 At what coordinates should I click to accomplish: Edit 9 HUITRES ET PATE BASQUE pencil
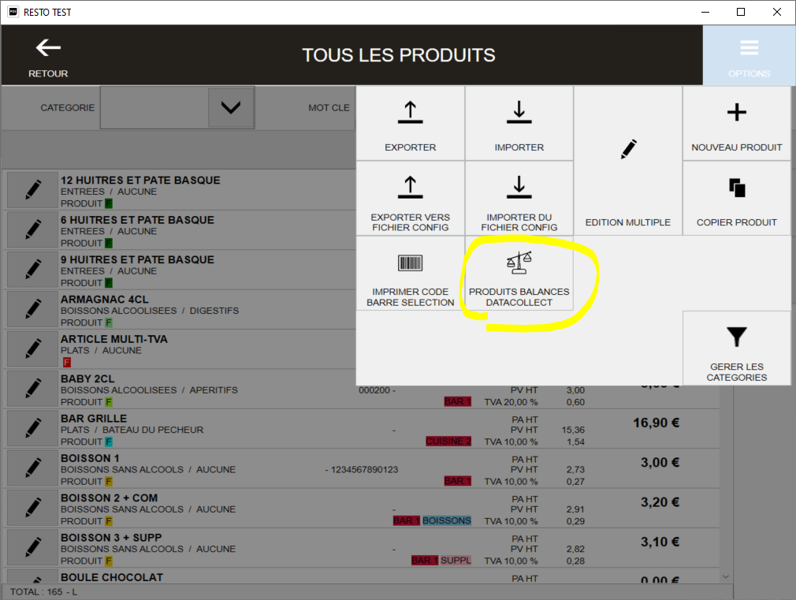33,270
